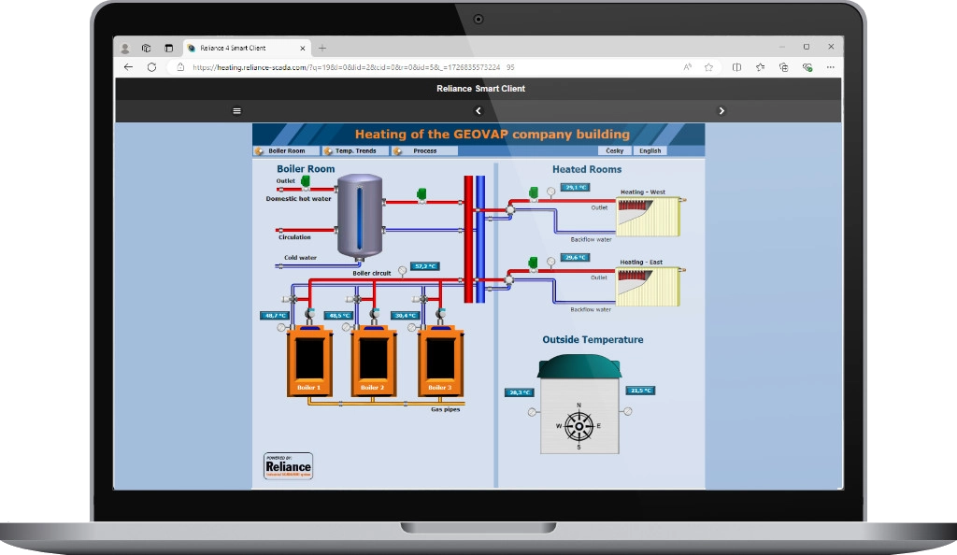957x555 pixels.
Task: Click the browser back arrow
Action: [x=128, y=67]
